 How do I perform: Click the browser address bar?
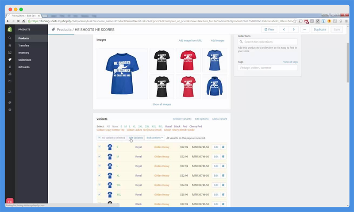coord(162,21)
